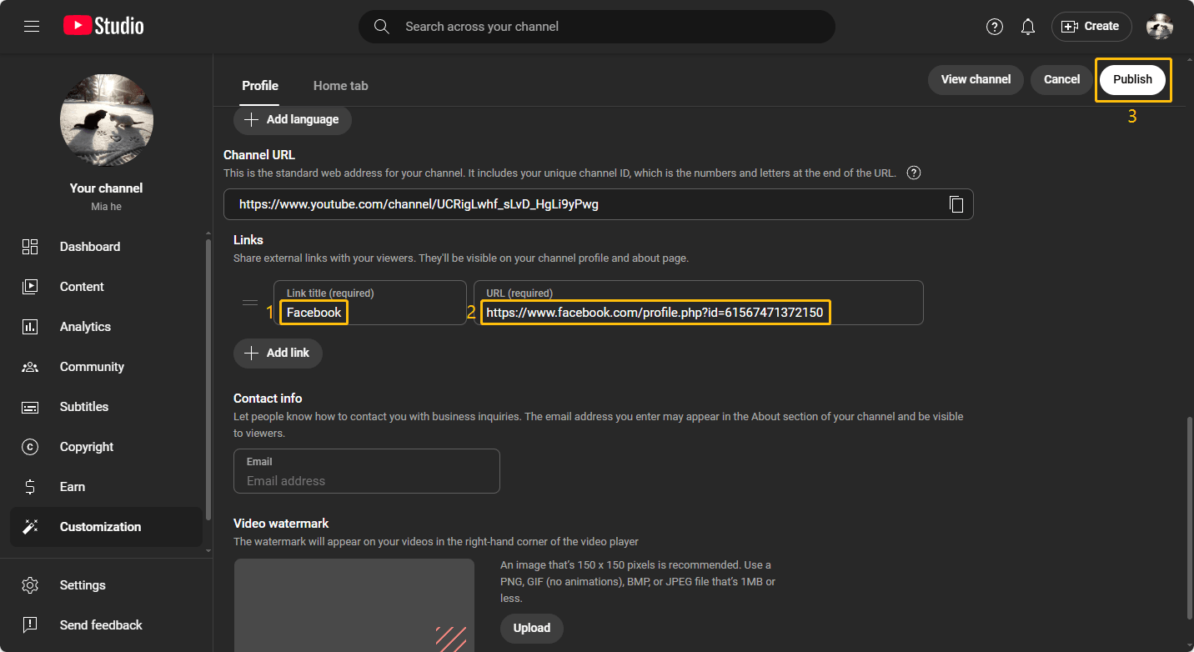The image size is (1194, 652).
Task: Click the Email address input field
Action: pos(367,480)
